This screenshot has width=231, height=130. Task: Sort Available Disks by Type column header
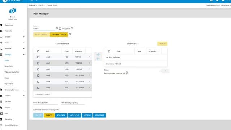[x=66, y=51]
